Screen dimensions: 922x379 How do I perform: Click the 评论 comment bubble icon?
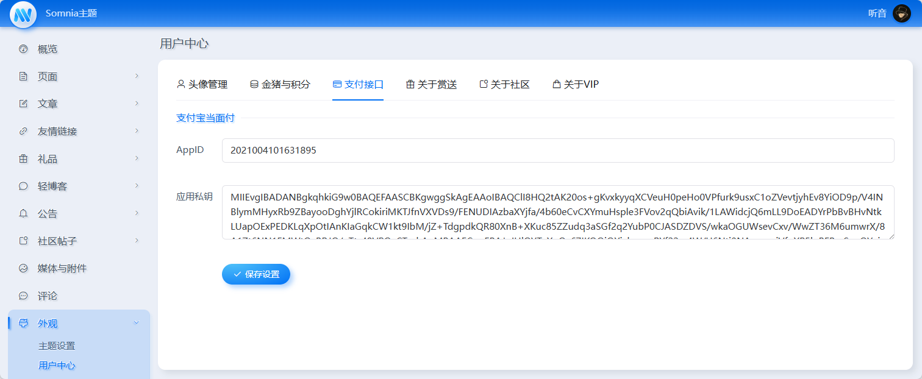23,296
